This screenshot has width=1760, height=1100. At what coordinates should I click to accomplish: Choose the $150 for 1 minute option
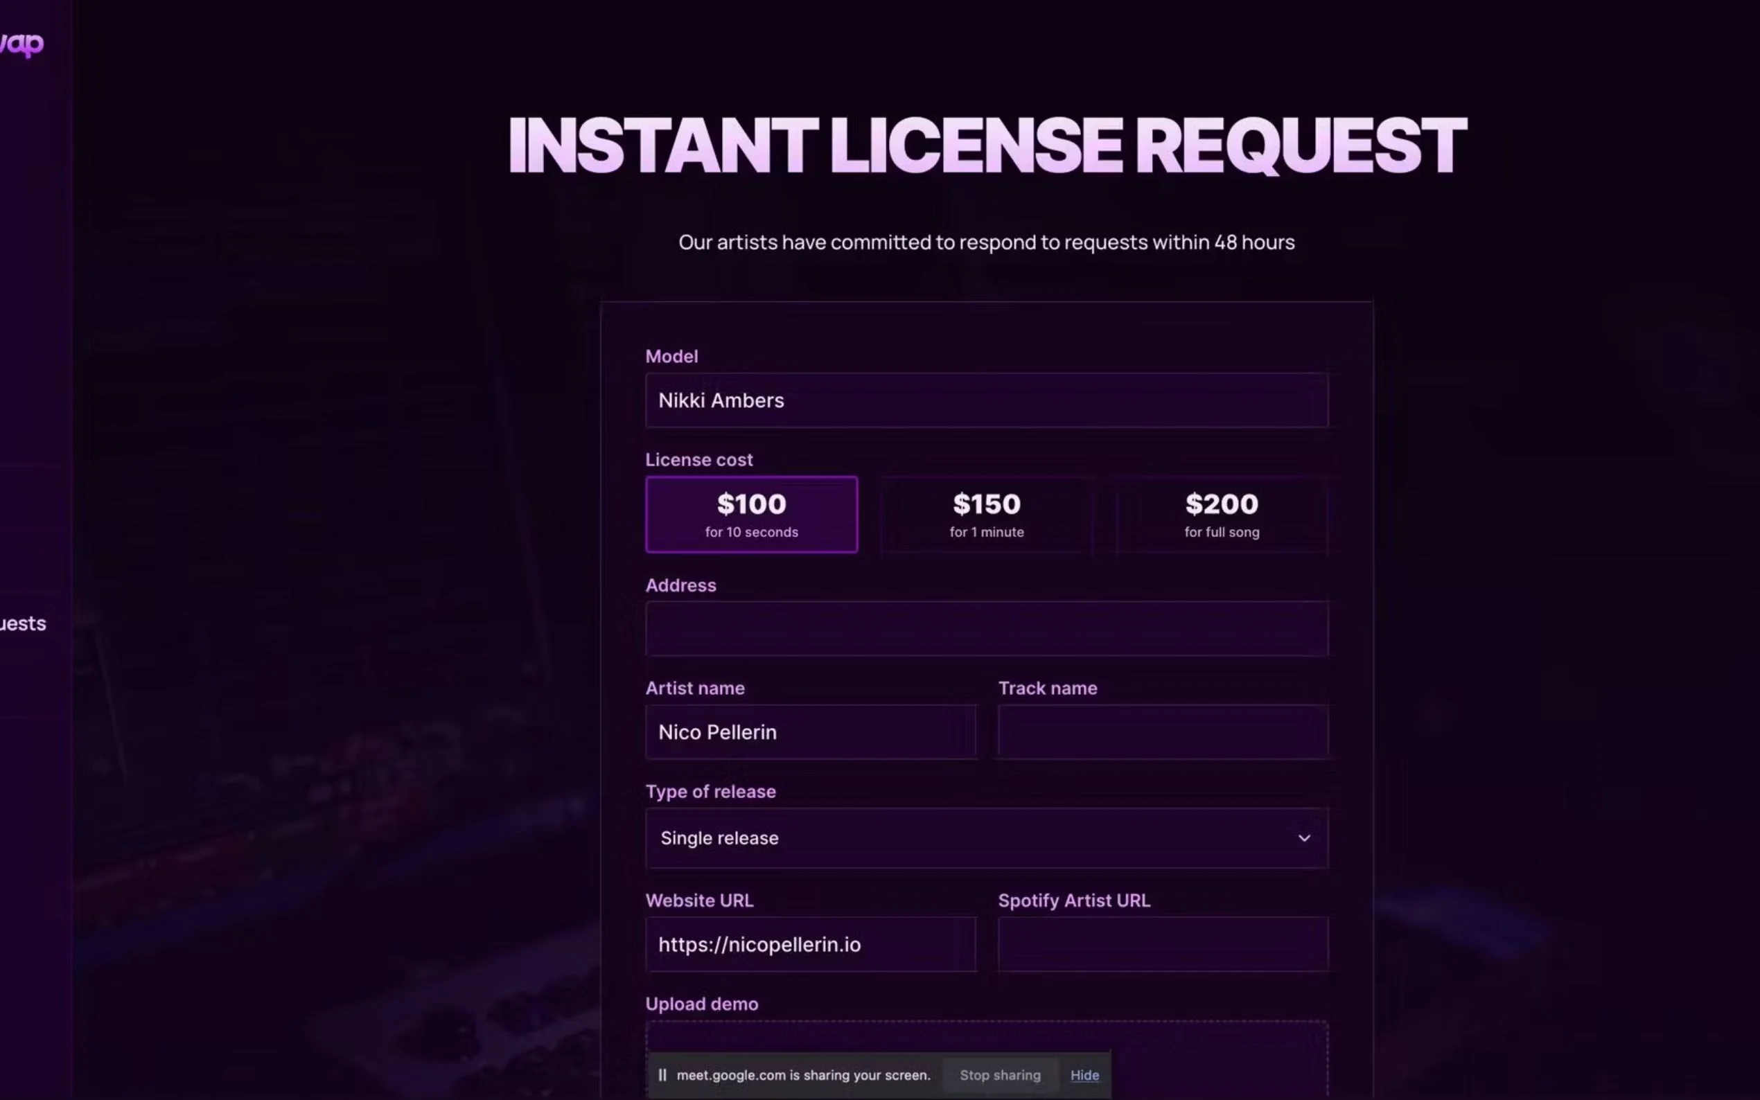coord(986,515)
